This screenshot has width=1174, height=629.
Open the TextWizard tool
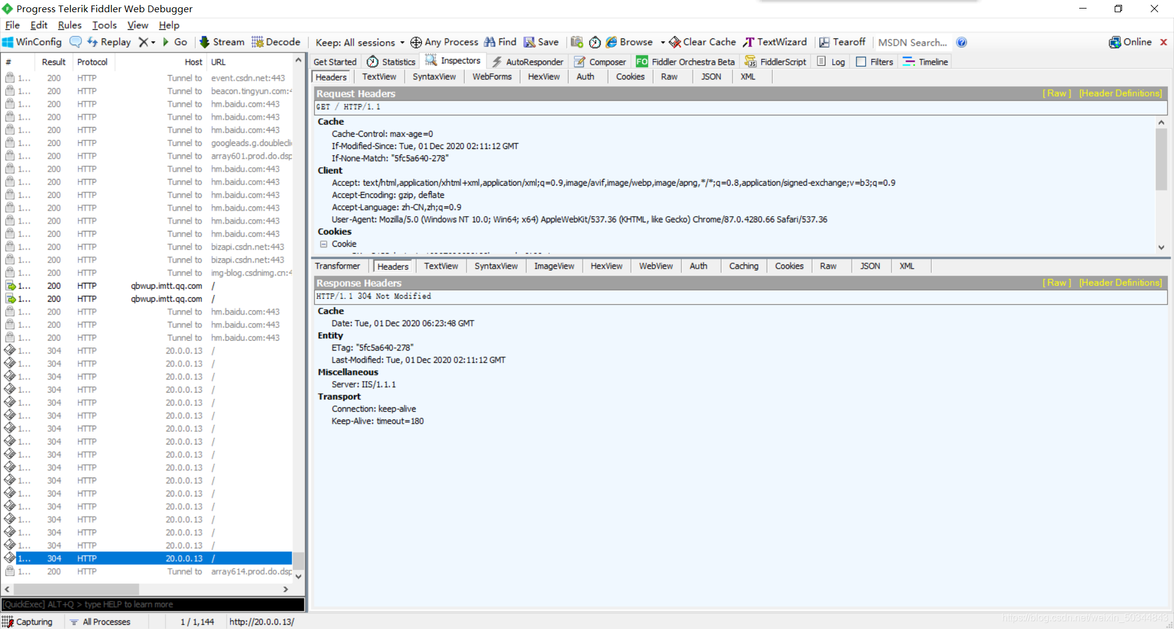tap(775, 42)
